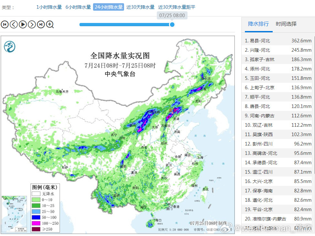Click the 07/25 08:00 time tooltip
The width and height of the screenshot is (315, 236).
tap(172, 16)
